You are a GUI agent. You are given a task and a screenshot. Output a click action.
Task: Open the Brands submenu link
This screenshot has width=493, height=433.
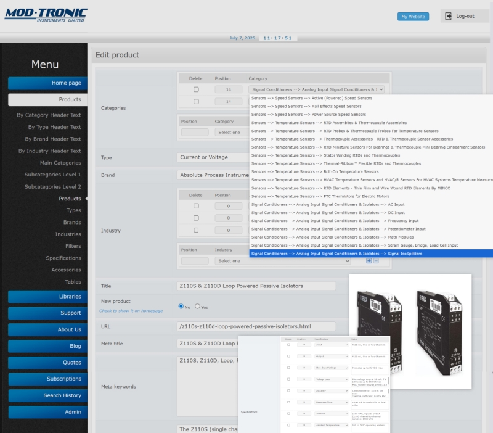pyautogui.click(x=72, y=223)
